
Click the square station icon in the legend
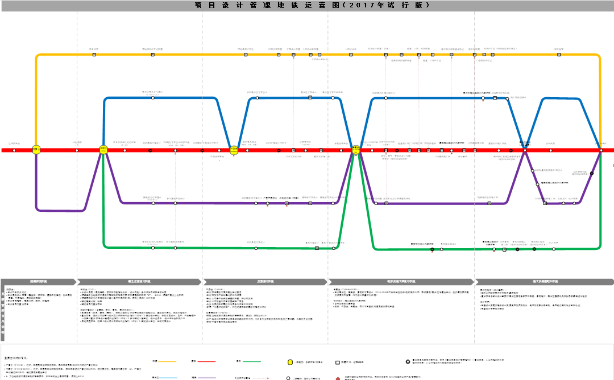[x=337, y=362]
